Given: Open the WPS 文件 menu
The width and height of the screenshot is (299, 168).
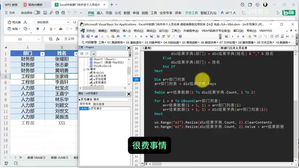Looking at the screenshot, I should click(10, 13).
